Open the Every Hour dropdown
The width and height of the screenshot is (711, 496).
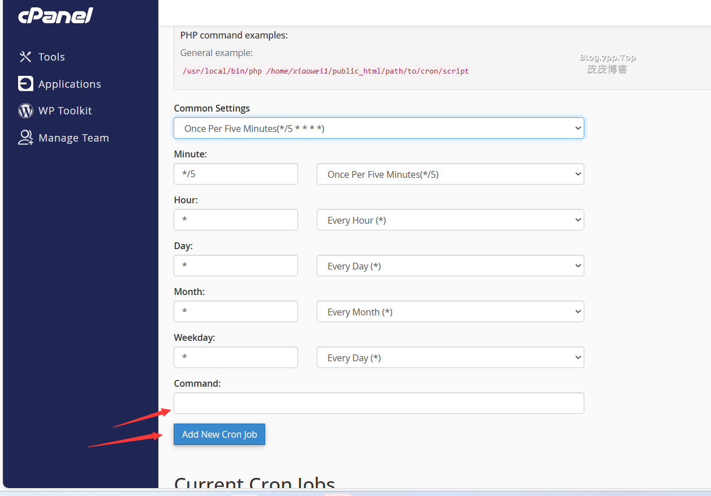click(450, 220)
